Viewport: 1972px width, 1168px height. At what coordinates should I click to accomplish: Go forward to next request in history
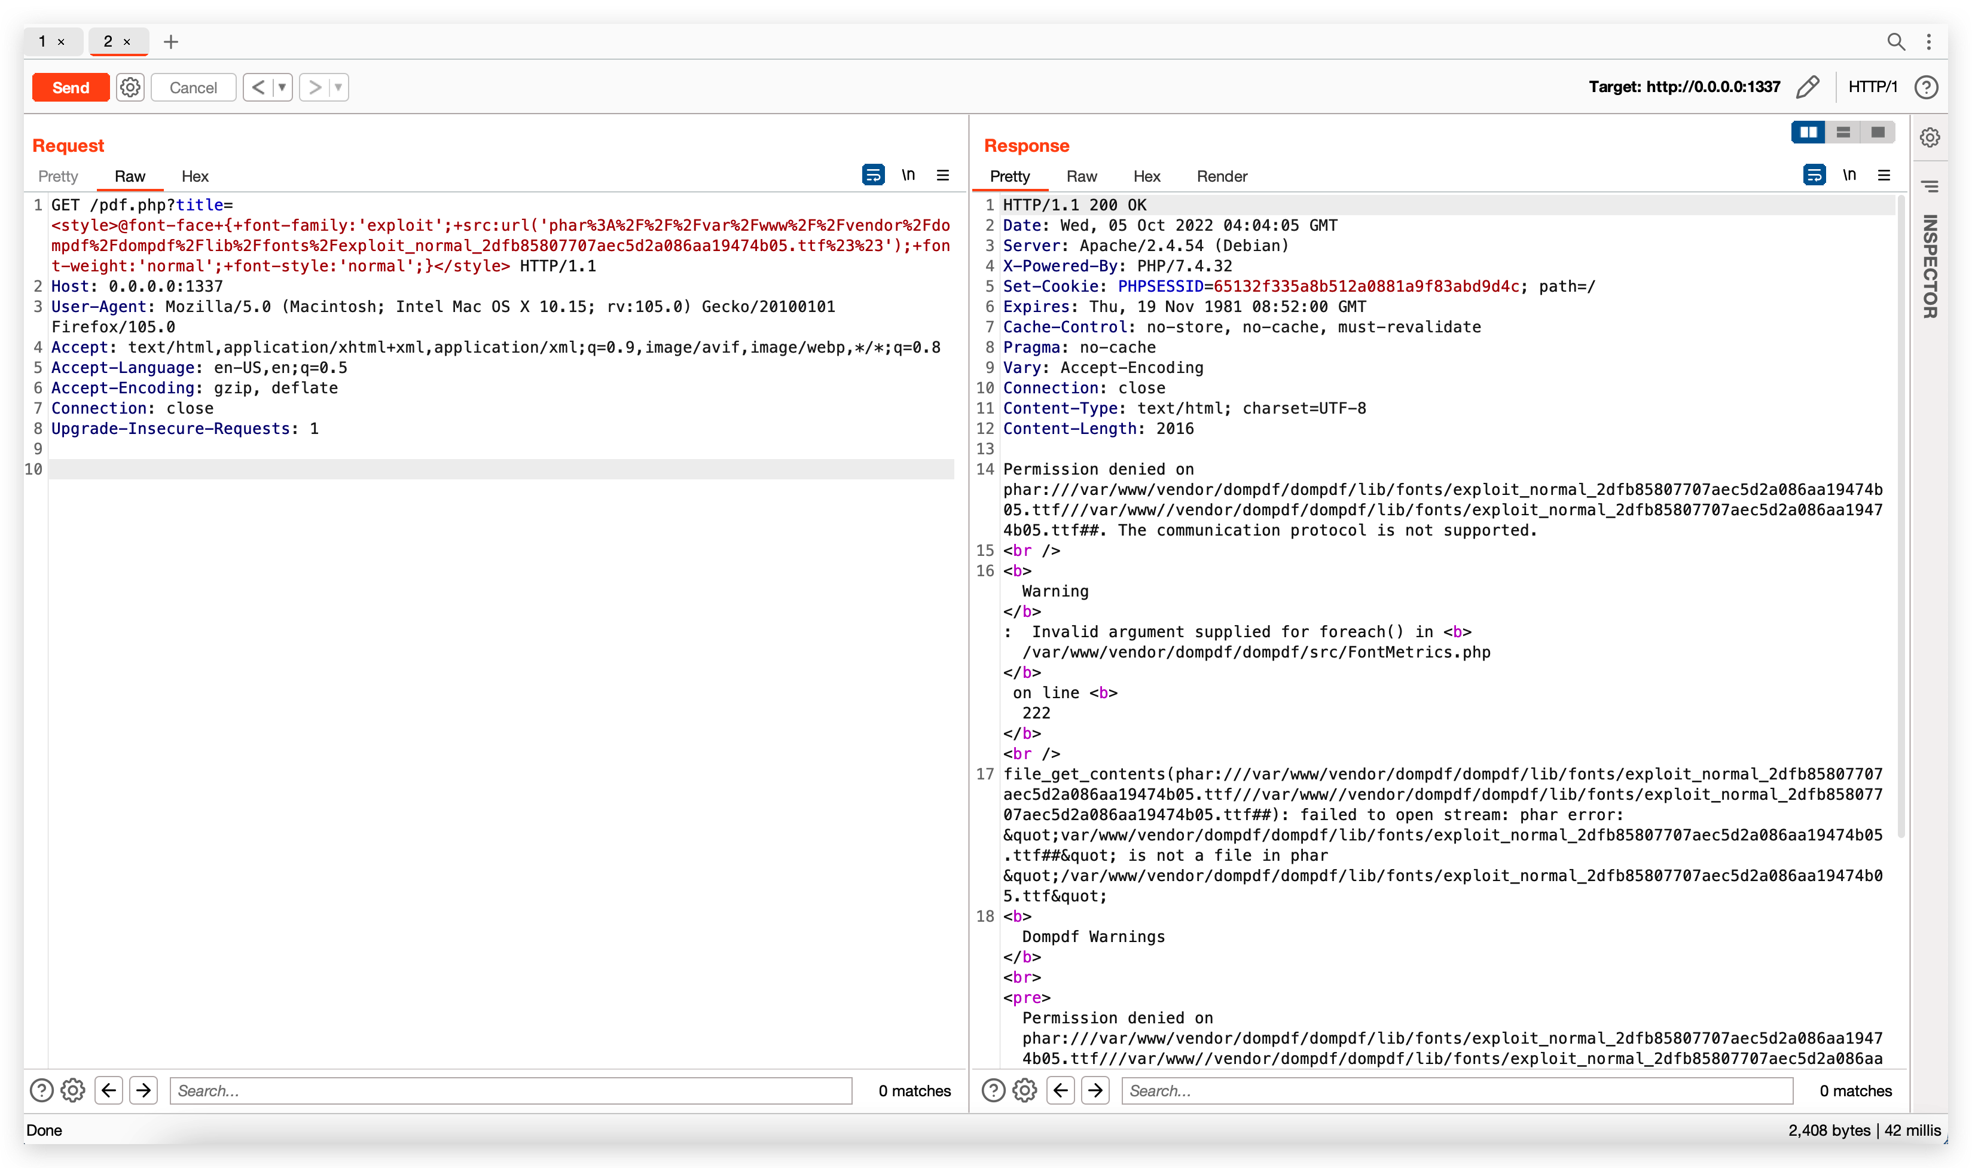click(314, 87)
